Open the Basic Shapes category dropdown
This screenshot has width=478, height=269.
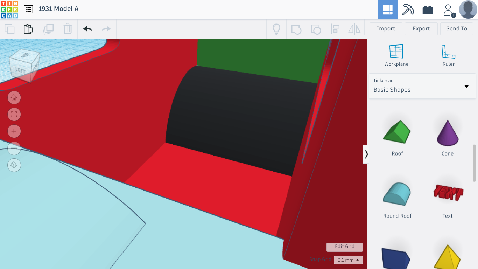(x=422, y=85)
